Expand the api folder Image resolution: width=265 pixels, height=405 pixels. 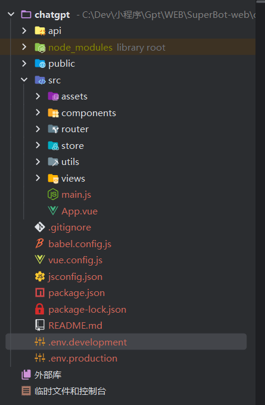coord(24,31)
